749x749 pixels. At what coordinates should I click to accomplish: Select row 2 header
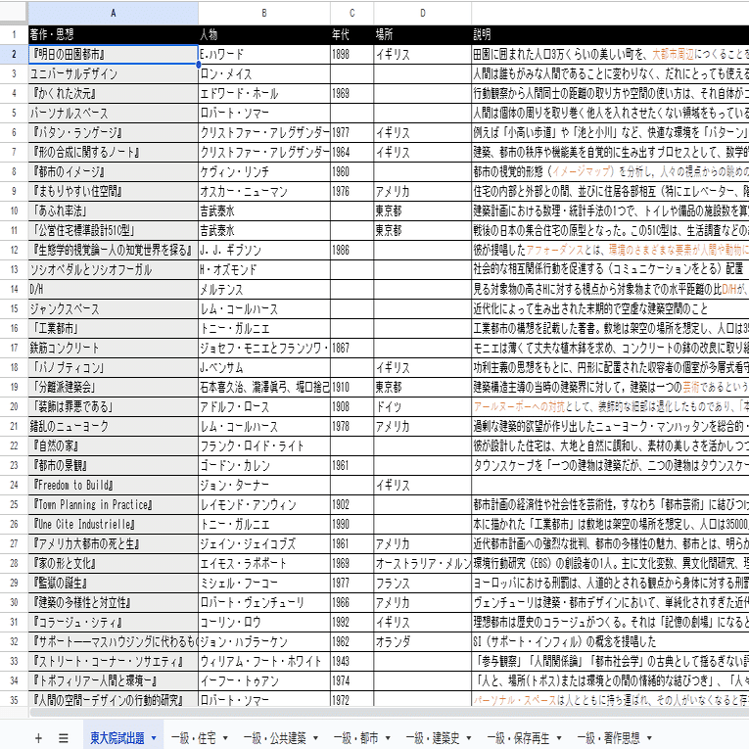pos(14,55)
